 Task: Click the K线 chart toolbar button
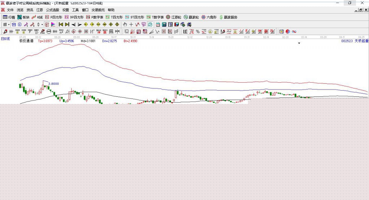coord(37,17)
